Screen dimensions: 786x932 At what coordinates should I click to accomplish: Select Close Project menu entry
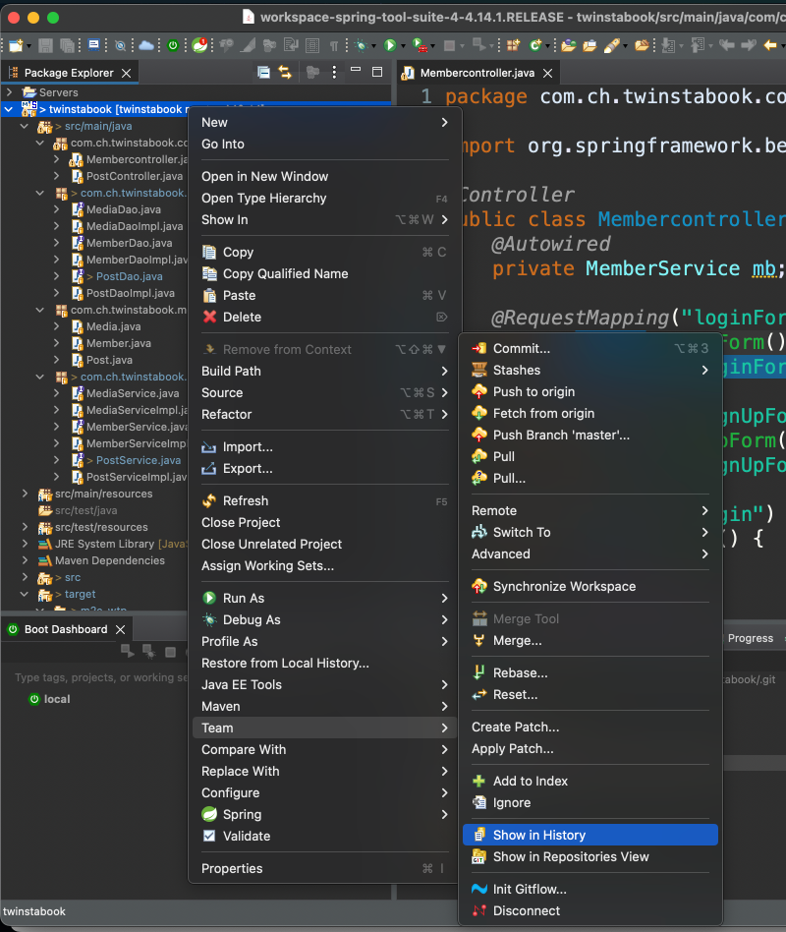click(x=324, y=522)
